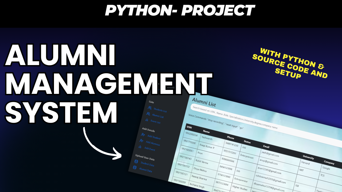Click the Name column header
The height and width of the screenshot is (192, 342).
point(206,131)
